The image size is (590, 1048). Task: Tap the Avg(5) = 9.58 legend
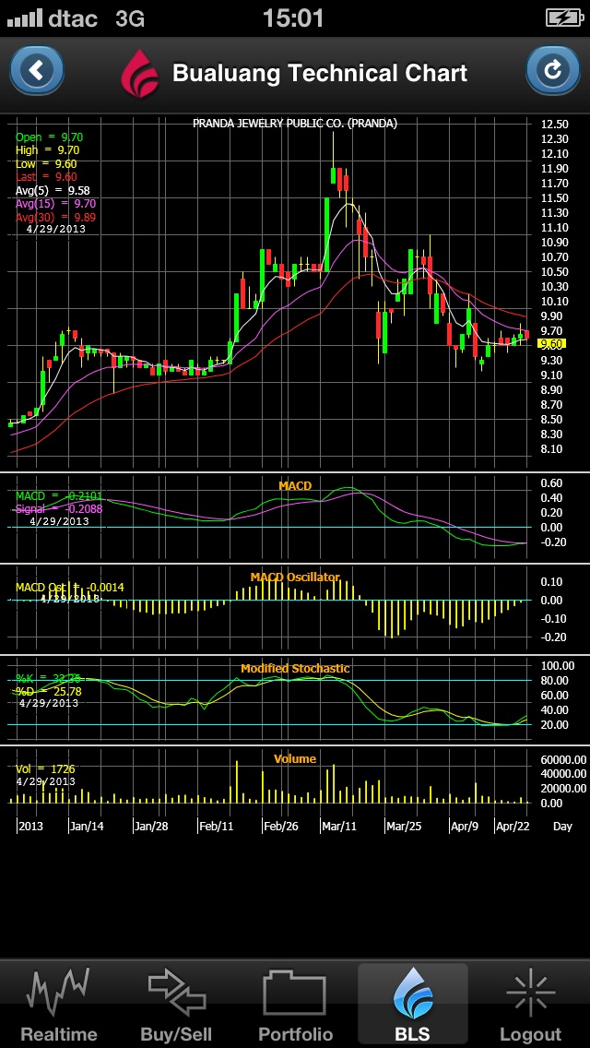click(x=53, y=190)
